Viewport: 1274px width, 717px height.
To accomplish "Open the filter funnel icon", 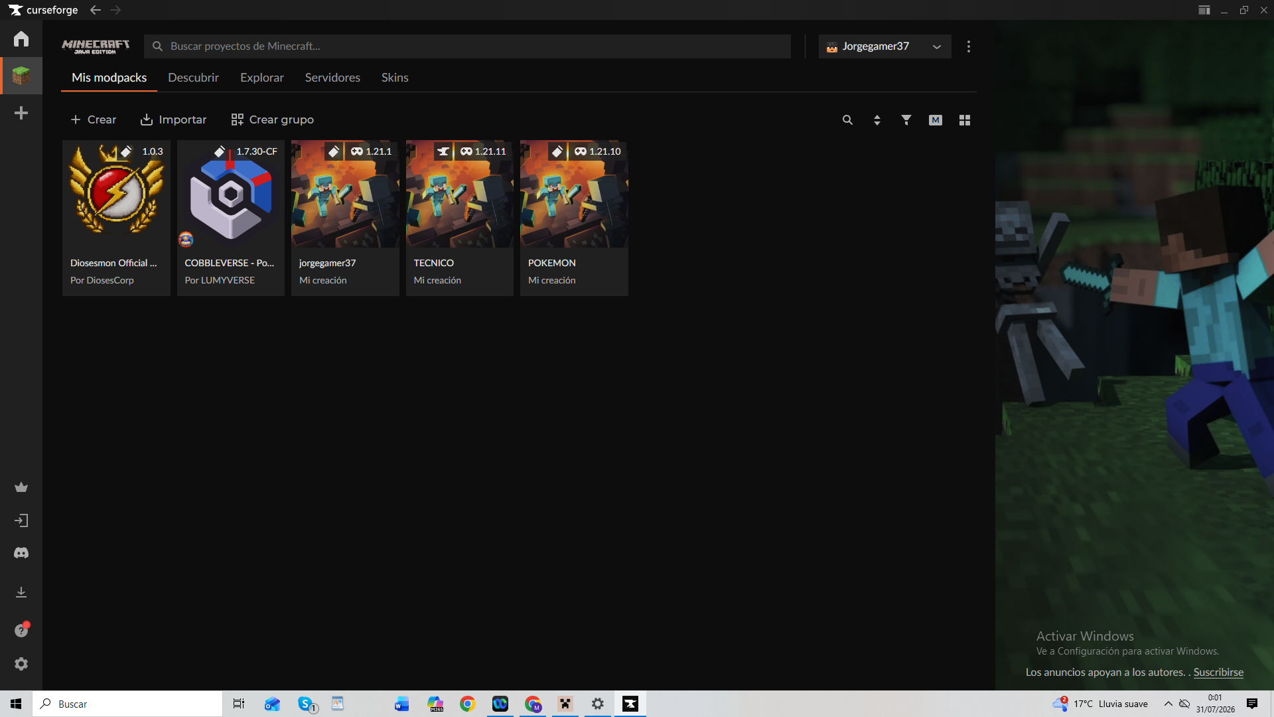I will [906, 120].
